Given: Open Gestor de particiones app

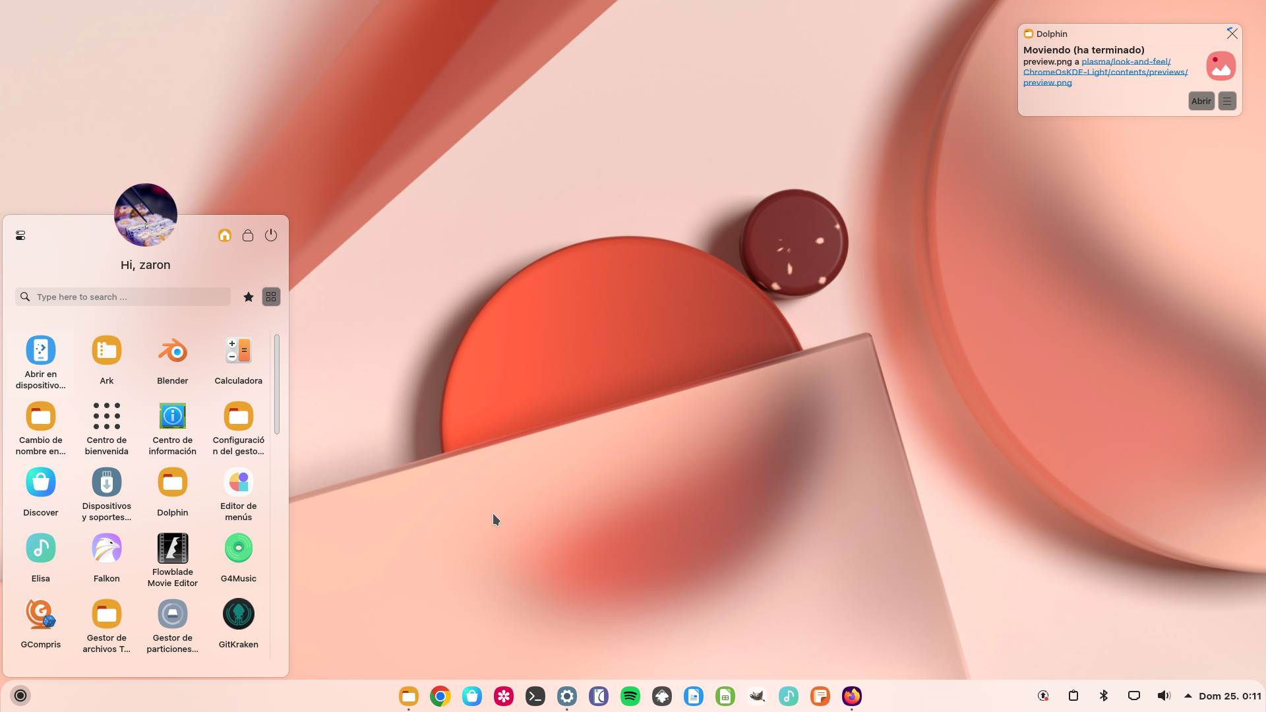Looking at the screenshot, I should pos(172,626).
